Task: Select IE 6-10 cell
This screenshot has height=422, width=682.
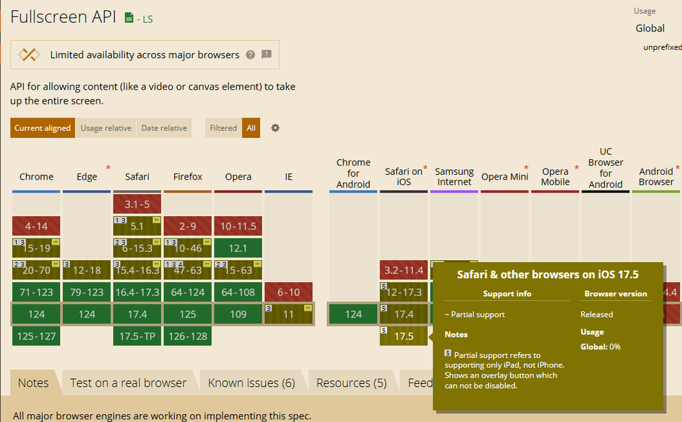Action: pos(288,292)
